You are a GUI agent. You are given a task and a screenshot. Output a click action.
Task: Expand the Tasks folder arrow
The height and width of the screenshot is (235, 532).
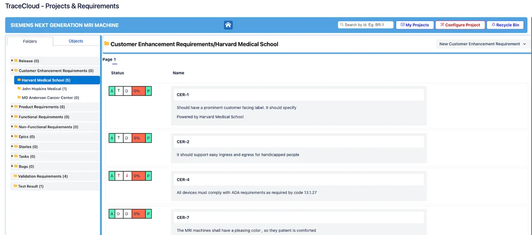12,156
